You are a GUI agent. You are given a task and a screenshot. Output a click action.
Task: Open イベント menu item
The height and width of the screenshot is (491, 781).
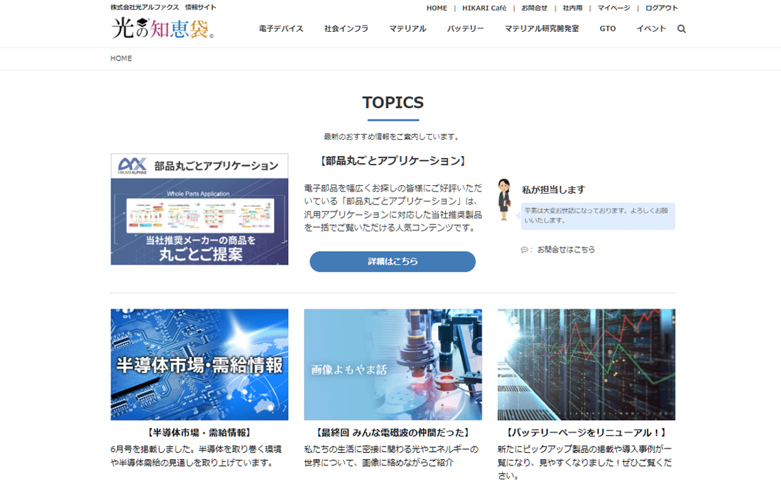[651, 29]
